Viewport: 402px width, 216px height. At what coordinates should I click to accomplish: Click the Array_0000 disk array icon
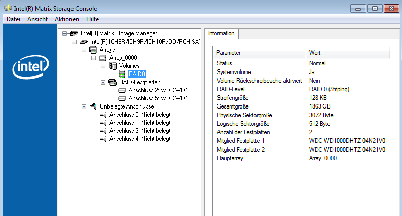(103, 58)
